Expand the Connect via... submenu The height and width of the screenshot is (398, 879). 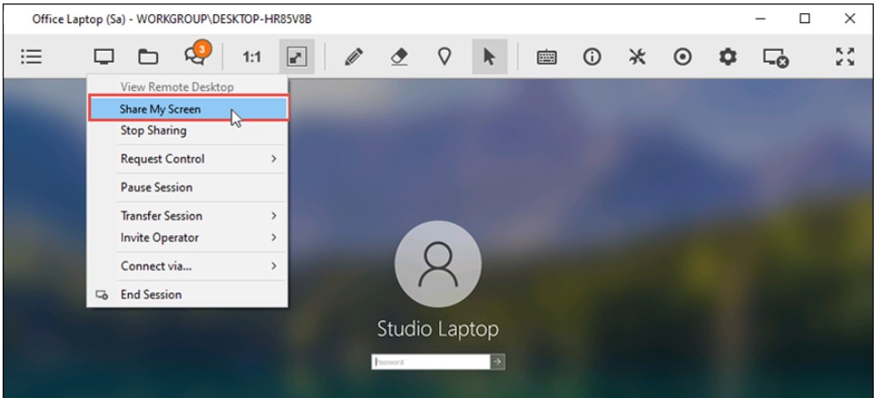point(189,267)
